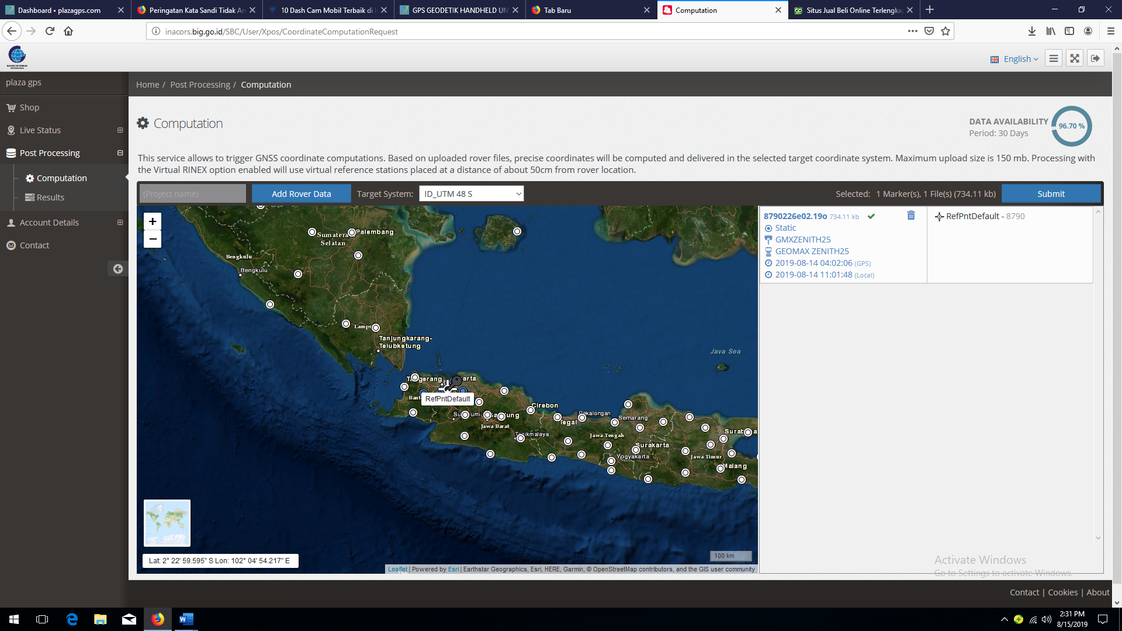The image size is (1122, 631).
Task: Collapse the Post Processing section
Action: coord(120,153)
